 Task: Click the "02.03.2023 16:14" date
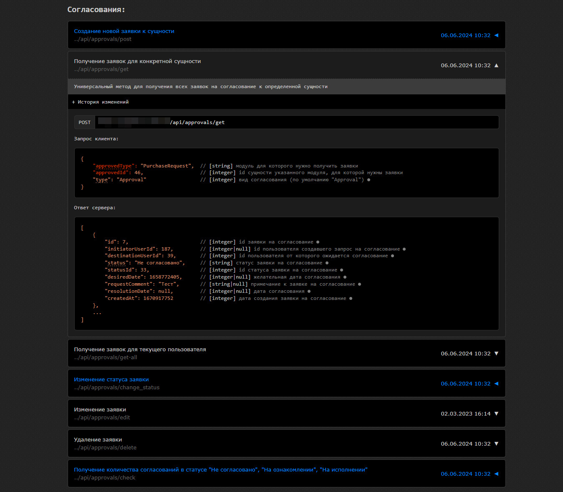click(x=466, y=414)
